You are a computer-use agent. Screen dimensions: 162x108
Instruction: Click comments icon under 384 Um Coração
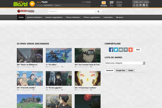click(91, 67)
